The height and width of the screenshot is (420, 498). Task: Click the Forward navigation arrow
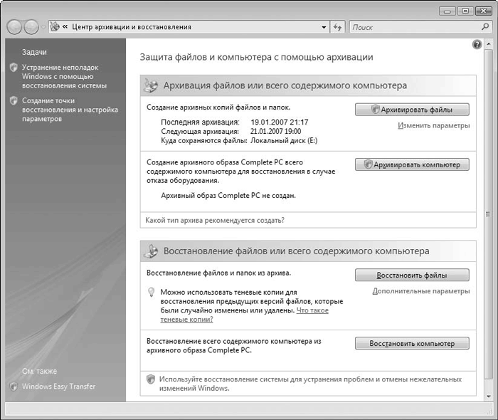pos(32,27)
